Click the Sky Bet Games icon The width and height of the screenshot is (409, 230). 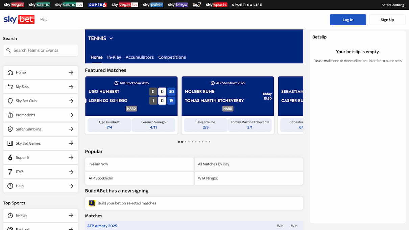(x=10, y=143)
